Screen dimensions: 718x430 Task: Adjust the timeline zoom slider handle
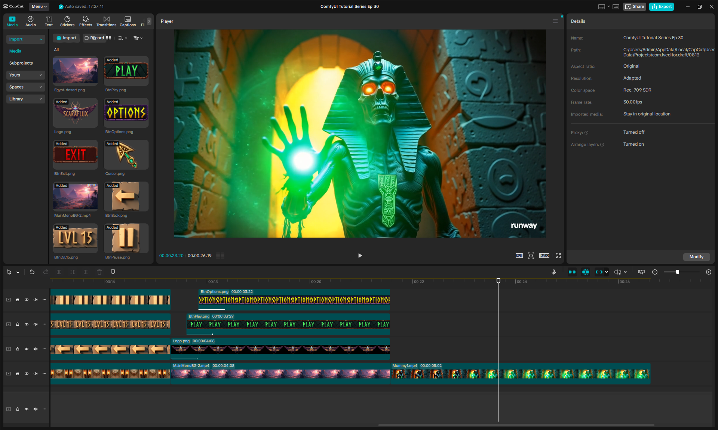[x=677, y=272]
